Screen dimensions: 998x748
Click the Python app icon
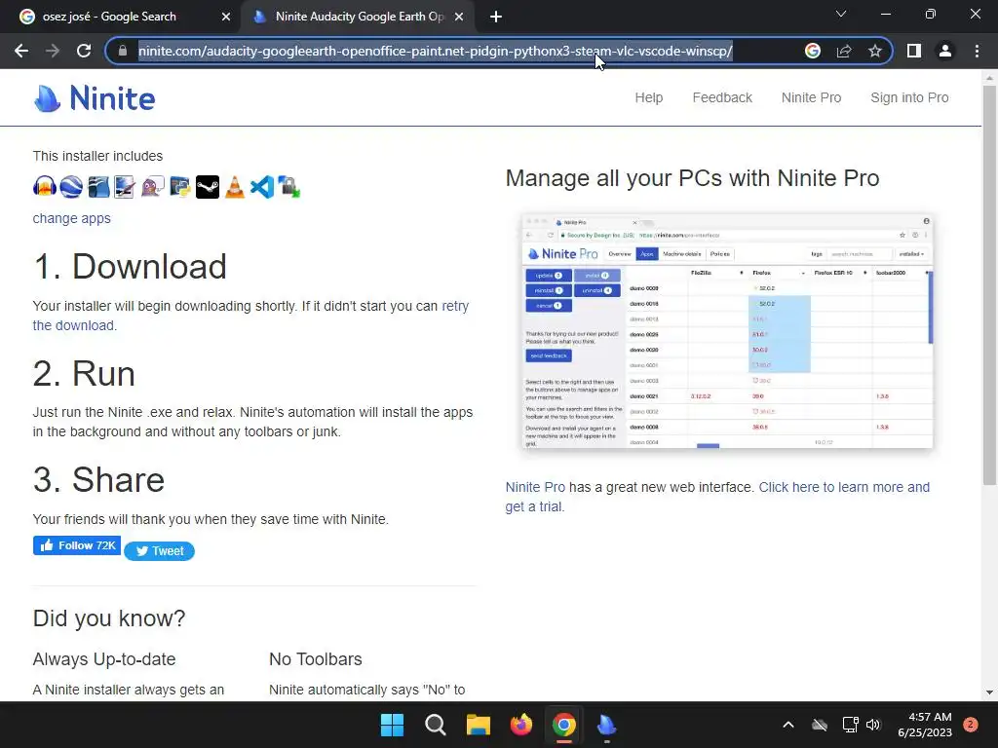(x=180, y=187)
